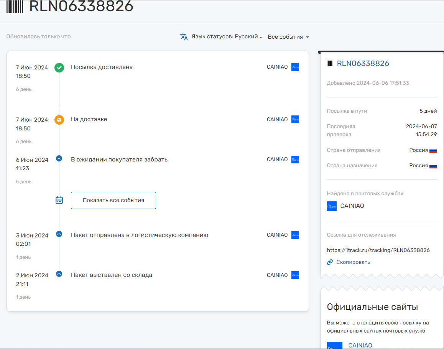Click CAINIAO logo in 'Посылка доставлена' row
Screen dimensions: 444x349
coord(295,67)
